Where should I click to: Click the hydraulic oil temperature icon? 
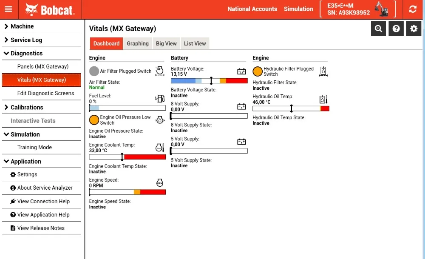(x=323, y=99)
